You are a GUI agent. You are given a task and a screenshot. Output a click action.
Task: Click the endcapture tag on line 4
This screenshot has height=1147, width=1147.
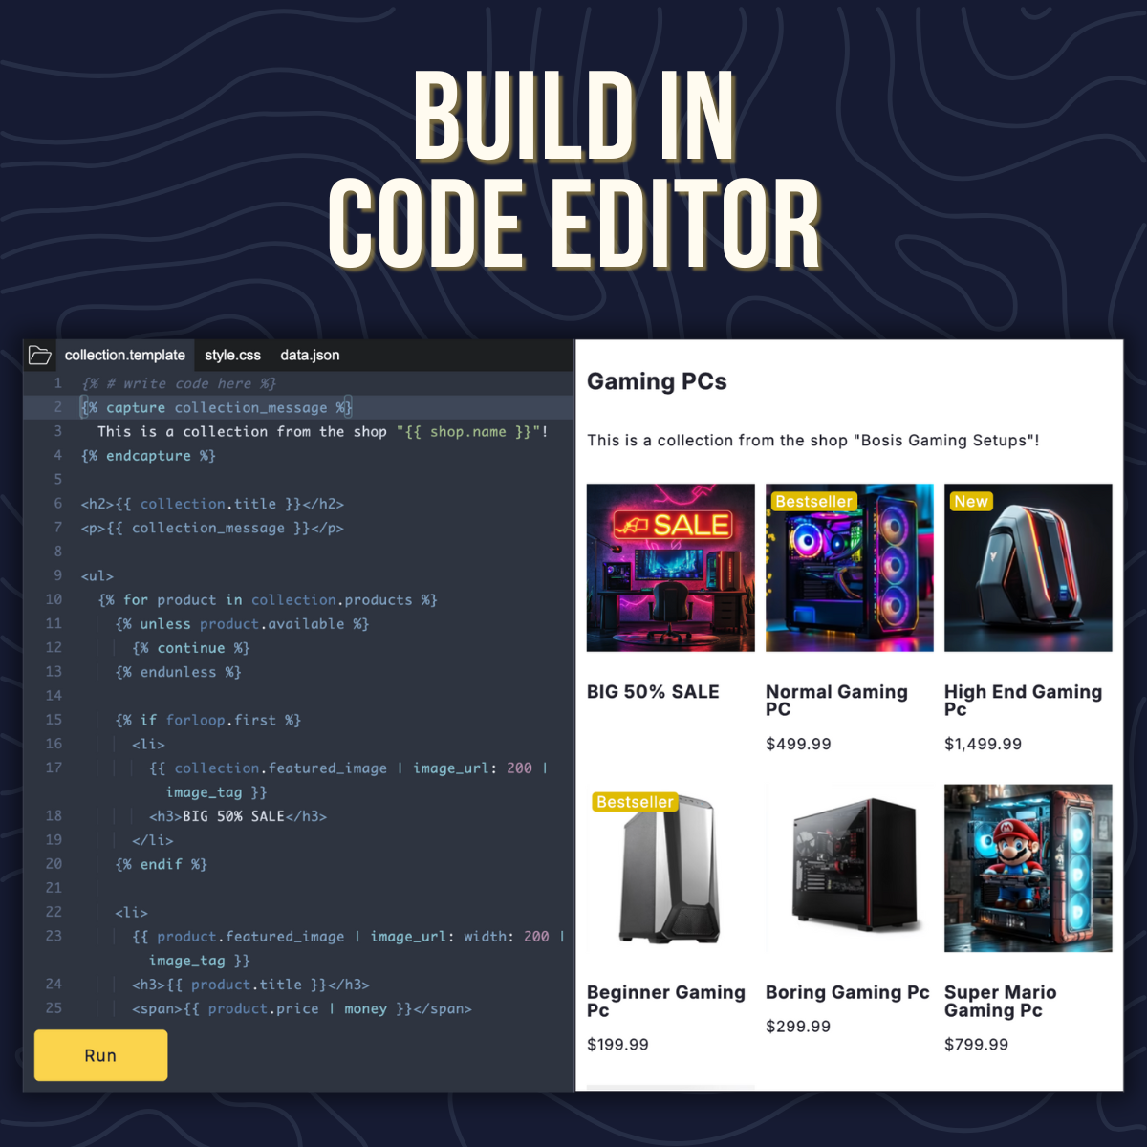[148, 455]
